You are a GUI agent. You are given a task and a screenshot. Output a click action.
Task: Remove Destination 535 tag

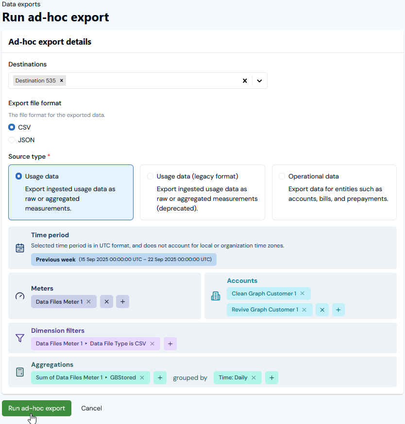point(62,81)
